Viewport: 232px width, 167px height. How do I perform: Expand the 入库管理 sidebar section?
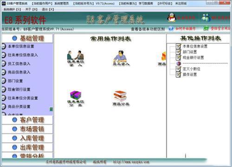coord(27,138)
